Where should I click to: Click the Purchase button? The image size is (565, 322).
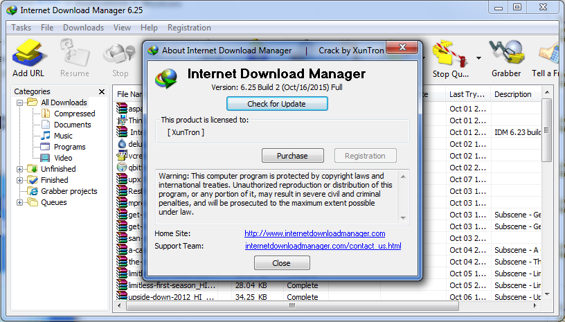click(292, 156)
